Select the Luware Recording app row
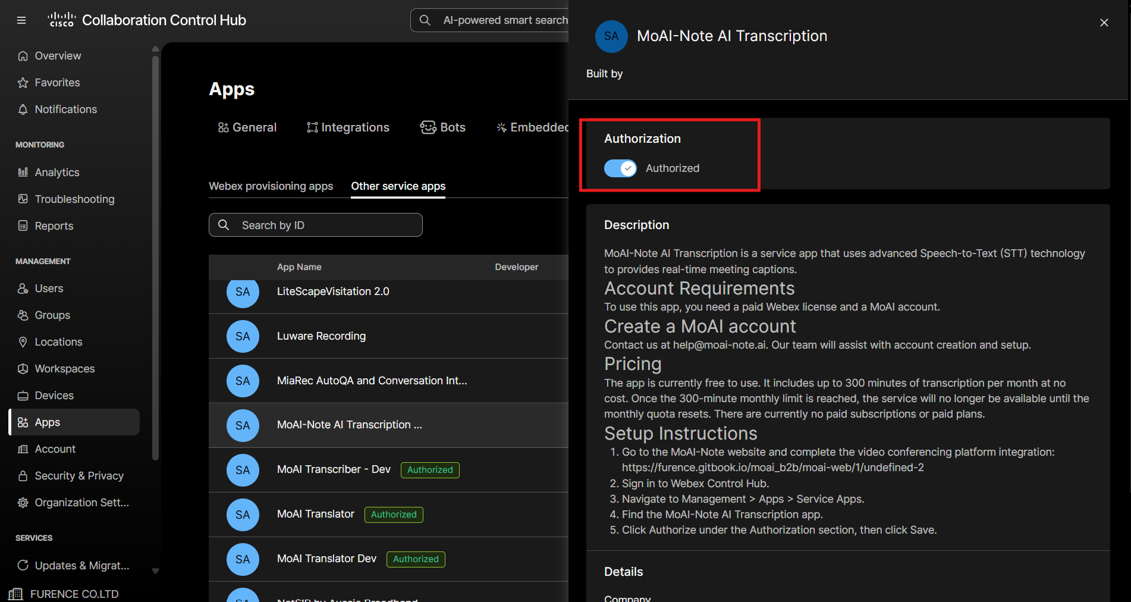The image size is (1131, 602). click(x=388, y=336)
